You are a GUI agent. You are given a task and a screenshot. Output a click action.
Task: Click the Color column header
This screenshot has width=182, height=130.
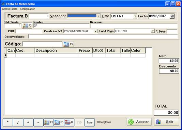pyautogui.click(x=138, y=50)
